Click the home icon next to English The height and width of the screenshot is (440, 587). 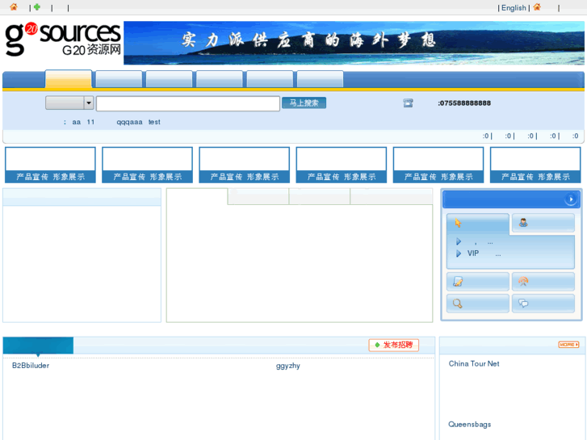click(537, 7)
